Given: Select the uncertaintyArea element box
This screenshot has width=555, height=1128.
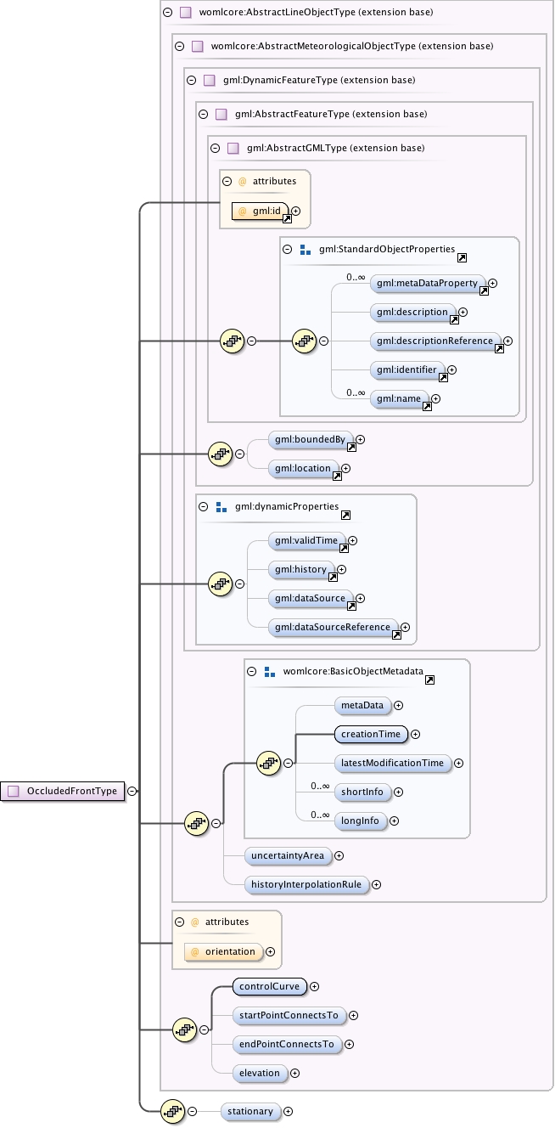Looking at the screenshot, I should (x=288, y=855).
